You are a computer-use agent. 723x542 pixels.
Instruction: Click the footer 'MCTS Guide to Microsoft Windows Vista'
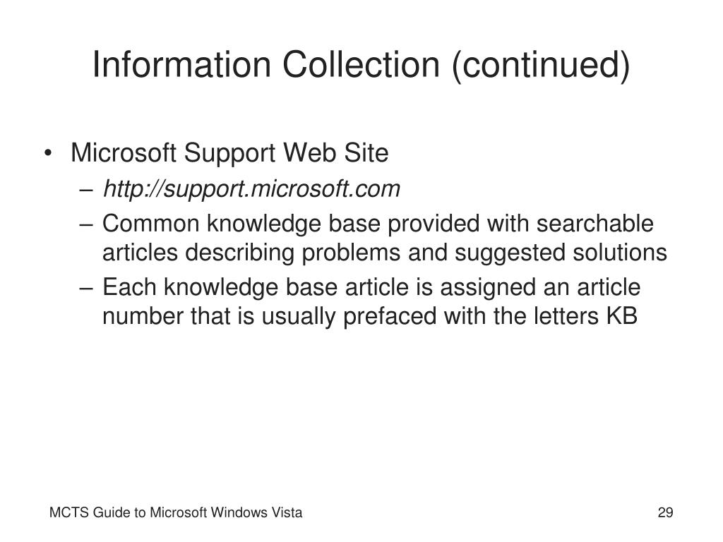pos(176,512)
